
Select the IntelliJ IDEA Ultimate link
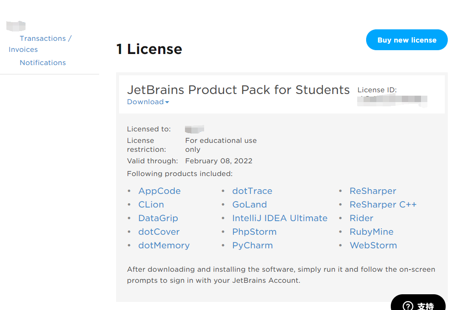pos(280,219)
